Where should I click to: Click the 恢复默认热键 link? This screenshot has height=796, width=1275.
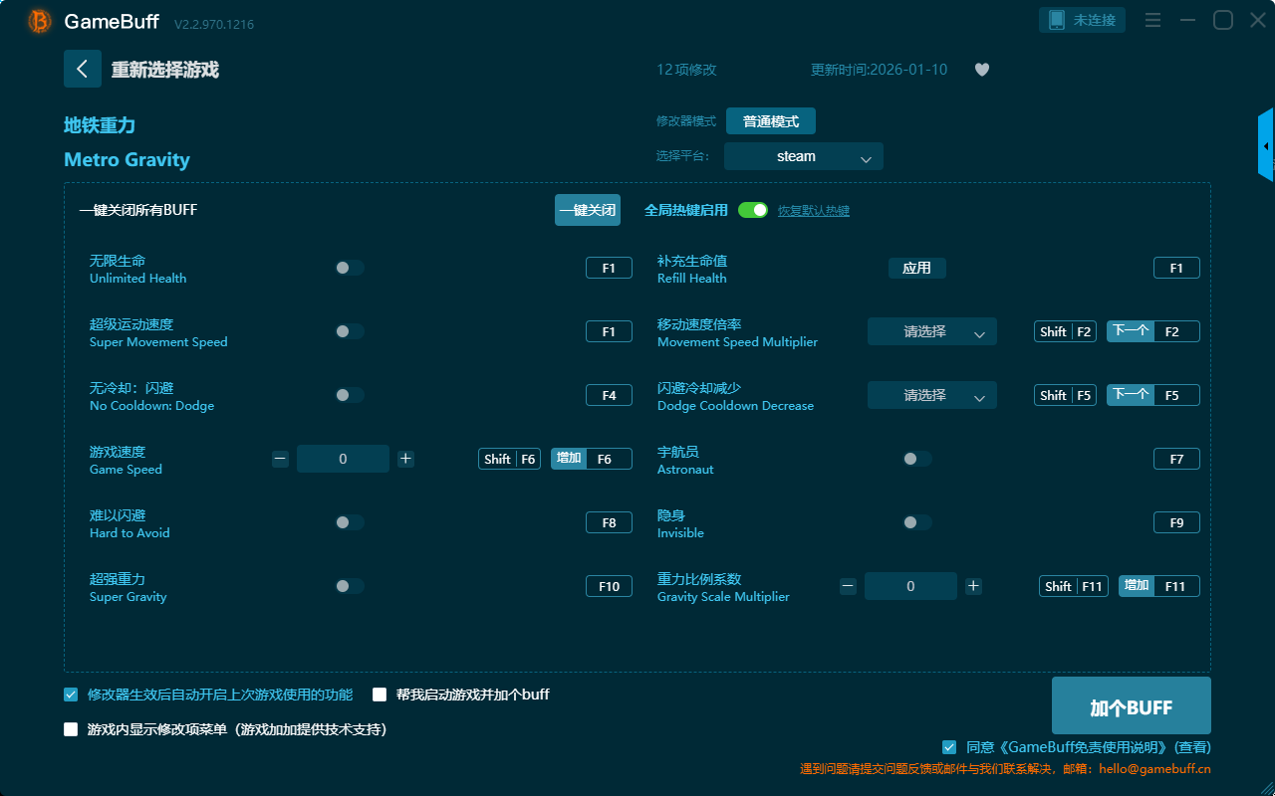(813, 211)
